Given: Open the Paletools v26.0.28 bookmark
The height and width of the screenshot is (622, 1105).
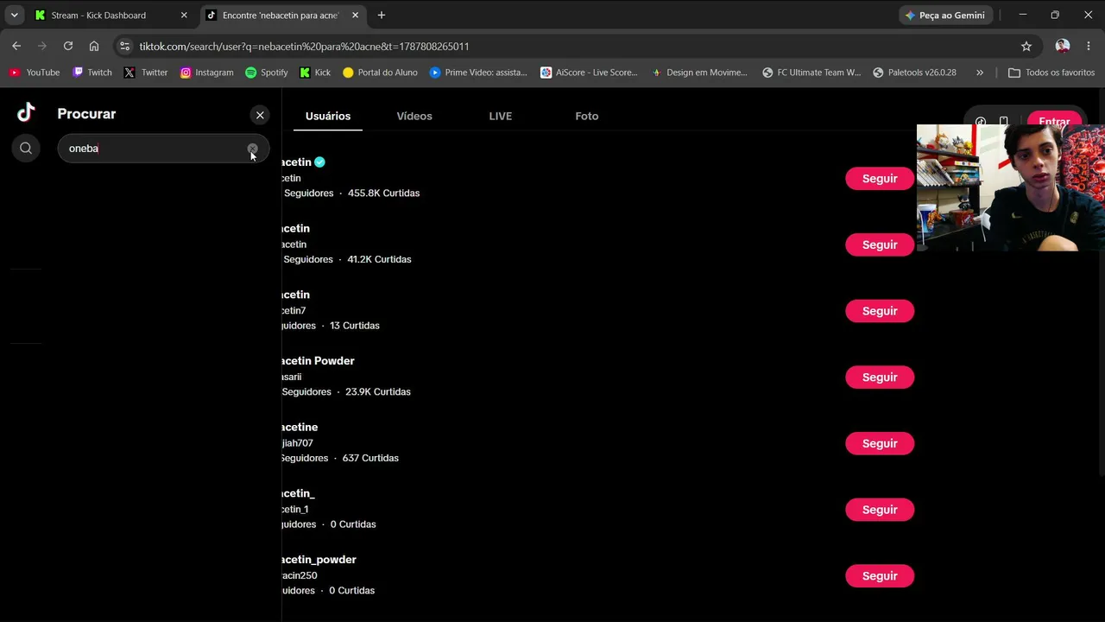Looking at the screenshot, I should coord(914,73).
